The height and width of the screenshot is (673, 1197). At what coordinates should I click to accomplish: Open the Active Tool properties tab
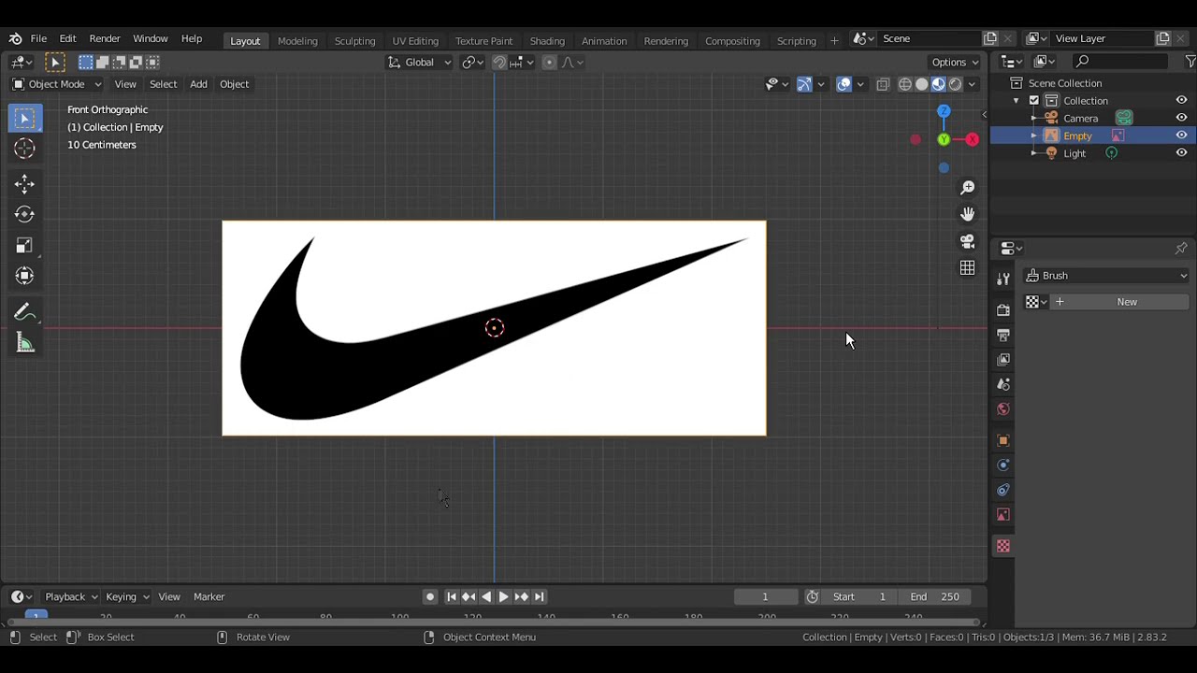tap(1003, 279)
